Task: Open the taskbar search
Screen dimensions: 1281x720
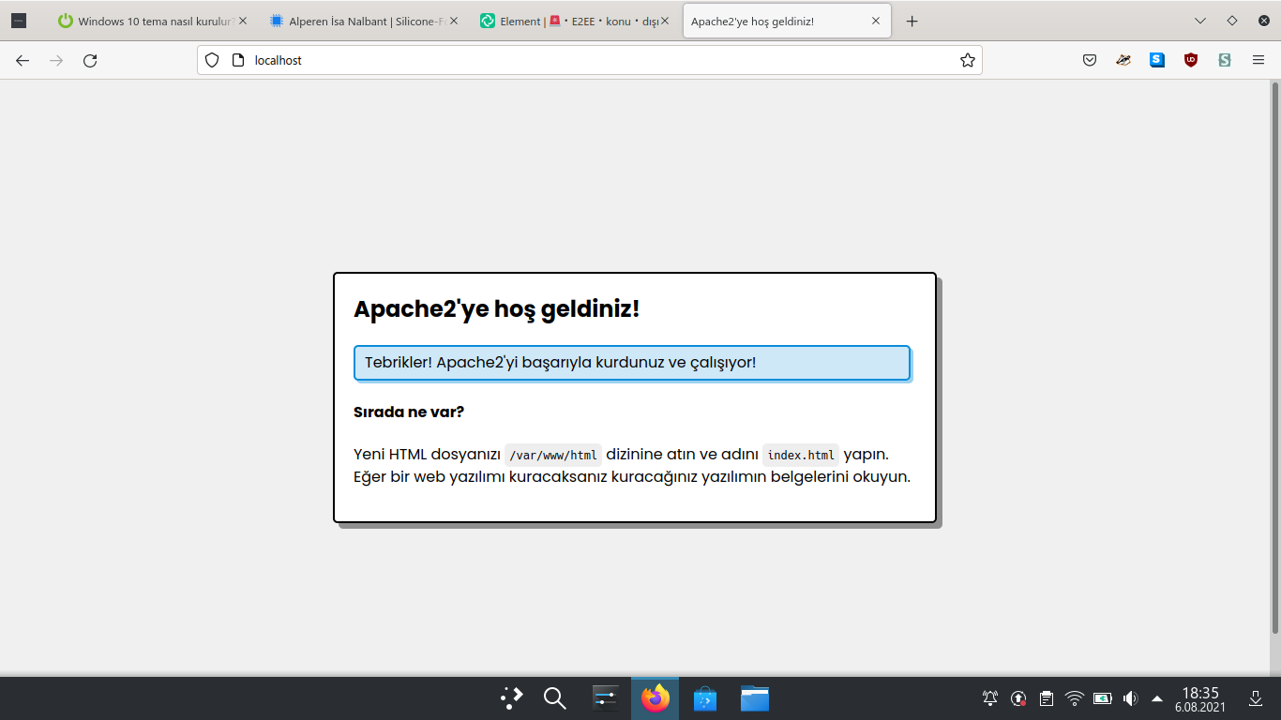Action: tap(555, 698)
